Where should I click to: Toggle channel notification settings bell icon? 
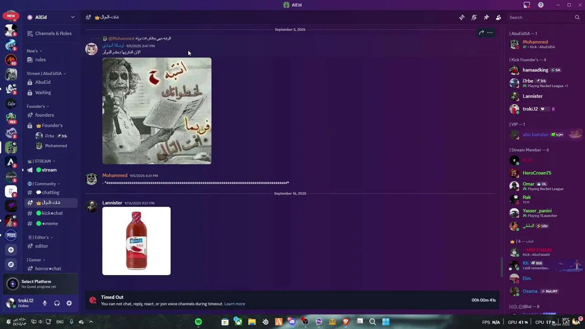[474, 17]
